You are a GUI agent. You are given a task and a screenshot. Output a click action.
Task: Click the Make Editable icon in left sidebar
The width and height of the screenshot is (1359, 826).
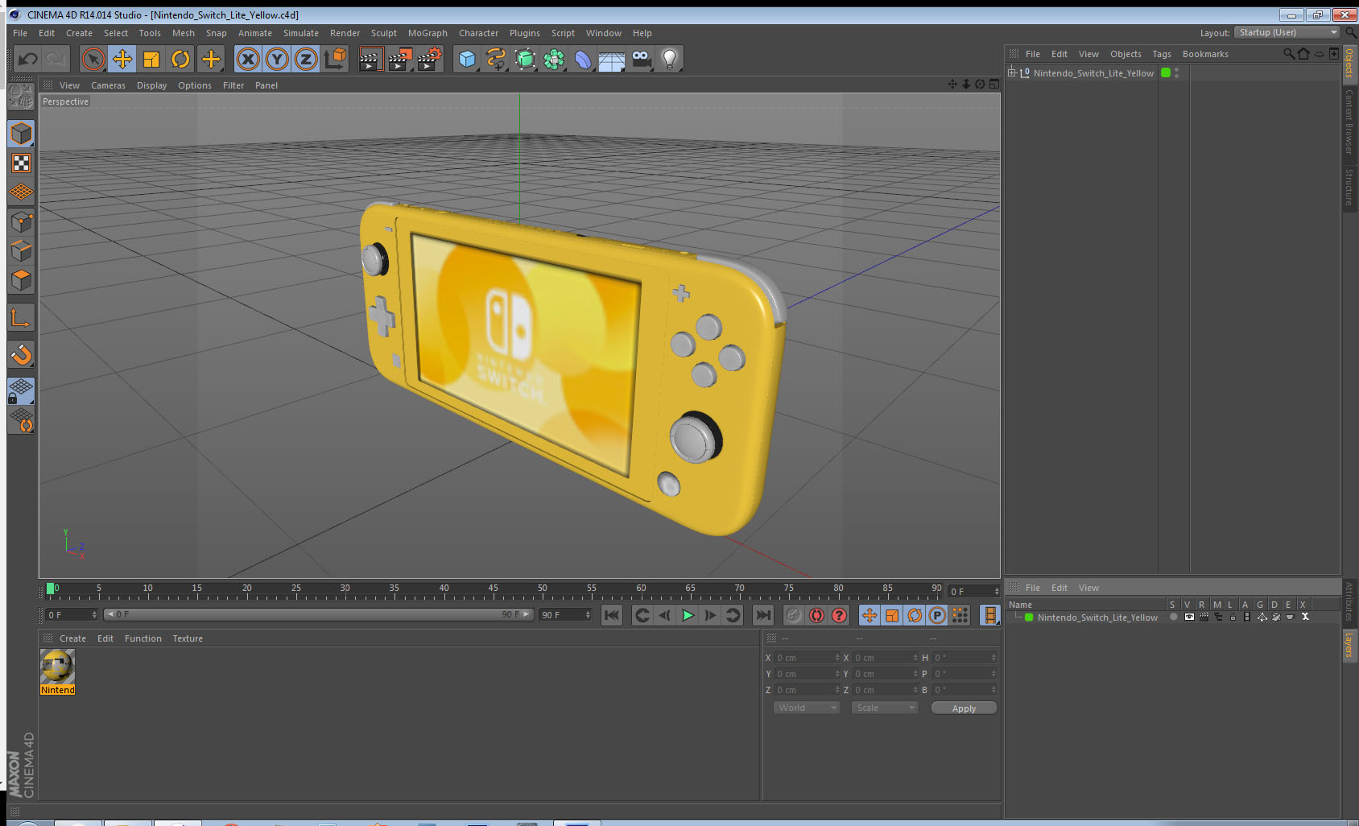[x=21, y=97]
